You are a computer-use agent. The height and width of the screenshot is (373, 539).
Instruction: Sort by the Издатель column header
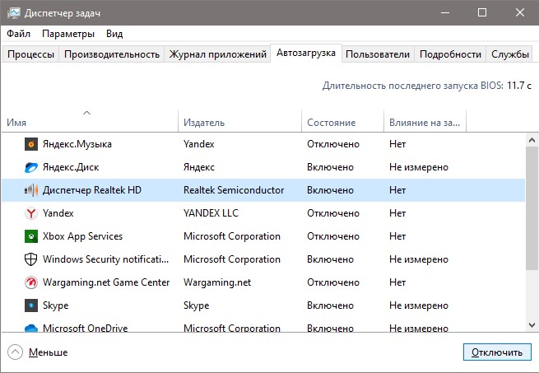240,121
